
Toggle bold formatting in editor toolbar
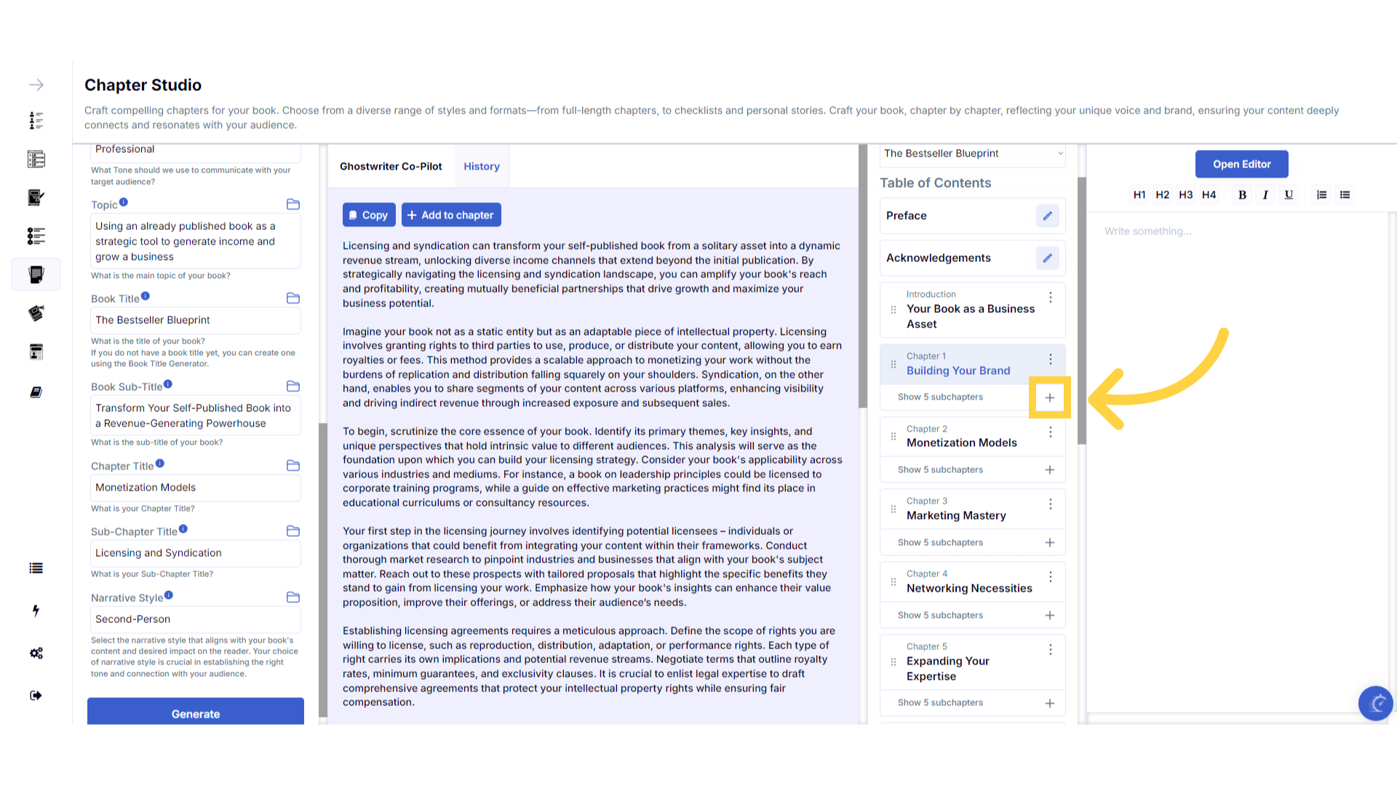click(1243, 195)
